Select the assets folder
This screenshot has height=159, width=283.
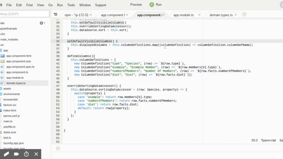(x=7, y=88)
